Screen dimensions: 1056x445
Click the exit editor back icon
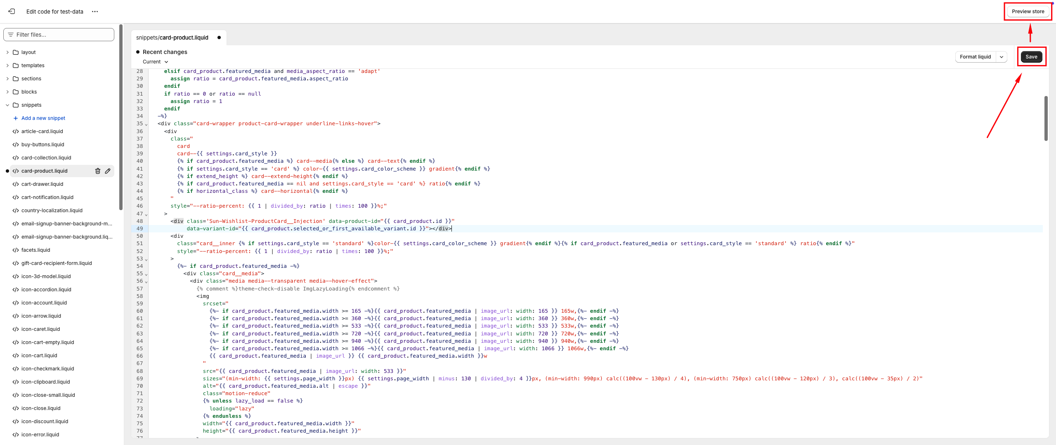pos(12,12)
